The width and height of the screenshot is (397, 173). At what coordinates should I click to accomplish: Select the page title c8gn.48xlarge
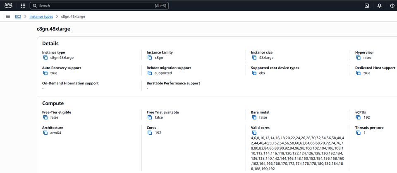coord(53,29)
